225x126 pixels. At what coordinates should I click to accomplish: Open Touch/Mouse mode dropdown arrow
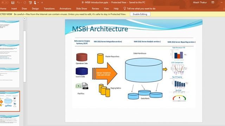coord(38,2)
